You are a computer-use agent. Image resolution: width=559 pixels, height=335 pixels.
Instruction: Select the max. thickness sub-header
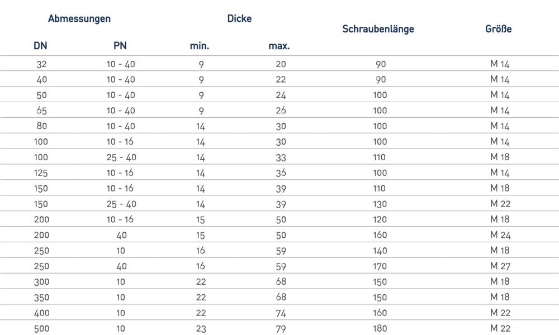pyautogui.click(x=279, y=46)
